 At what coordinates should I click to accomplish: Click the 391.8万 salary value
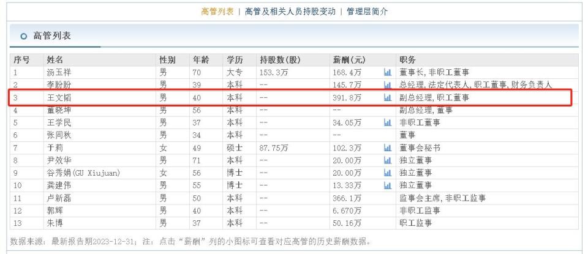coord(347,98)
